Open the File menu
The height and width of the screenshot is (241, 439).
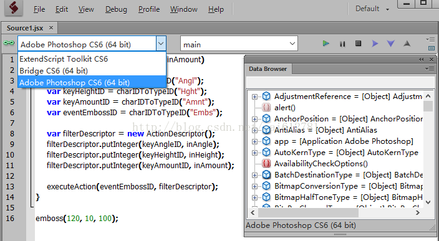tap(39, 9)
